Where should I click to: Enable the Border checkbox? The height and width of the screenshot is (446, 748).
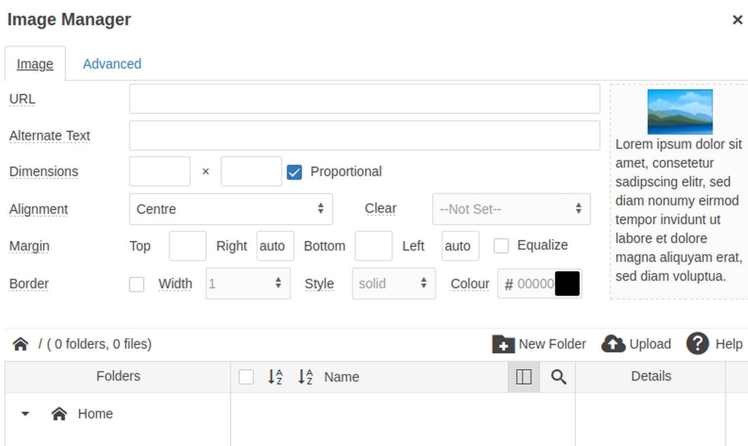(x=137, y=284)
